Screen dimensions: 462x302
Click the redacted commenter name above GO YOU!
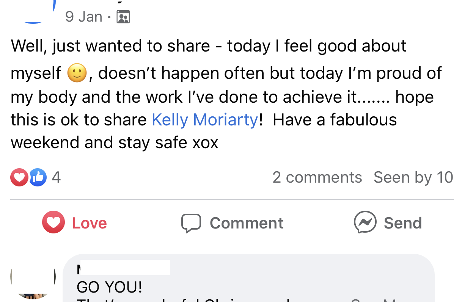click(x=124, y=268)
